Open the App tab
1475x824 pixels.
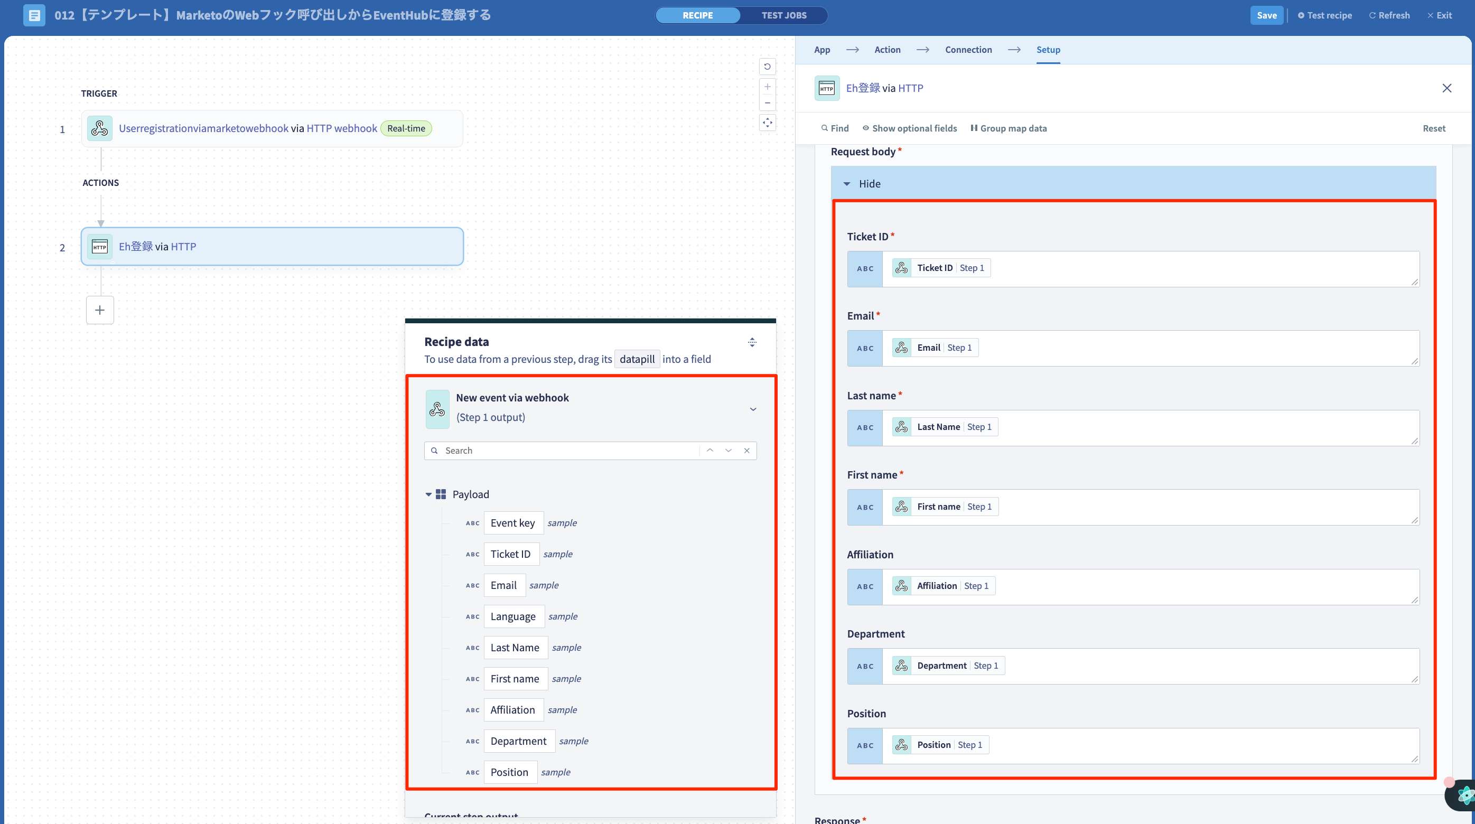point(822,50)
